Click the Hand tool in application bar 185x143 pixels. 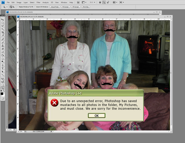(100, 2)
